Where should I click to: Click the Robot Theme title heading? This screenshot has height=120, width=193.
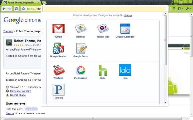click(x=27, y=41)
